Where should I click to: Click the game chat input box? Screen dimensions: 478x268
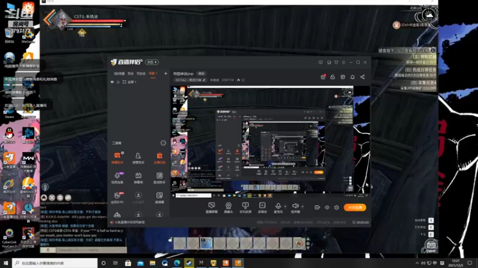pos(91,250)
